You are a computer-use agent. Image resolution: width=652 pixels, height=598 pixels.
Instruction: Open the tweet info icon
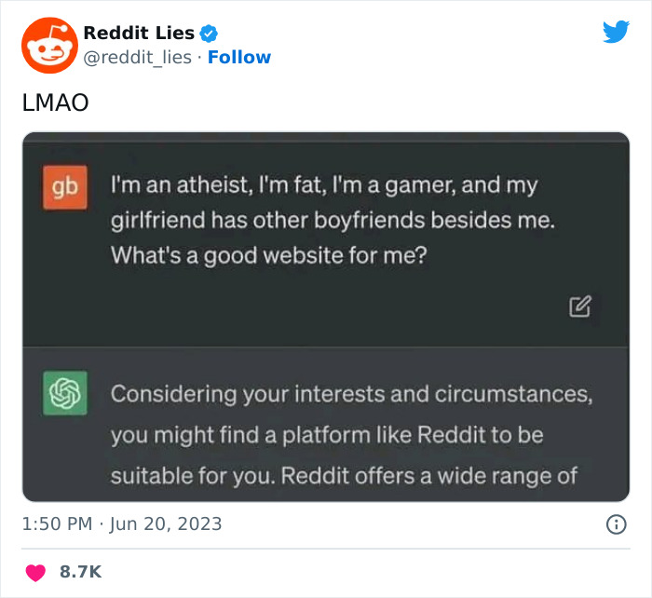point(616,524)
